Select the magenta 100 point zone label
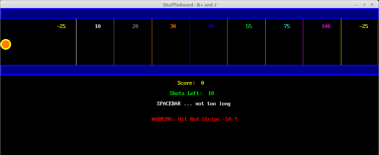379x155 pixels. (326, 27)
